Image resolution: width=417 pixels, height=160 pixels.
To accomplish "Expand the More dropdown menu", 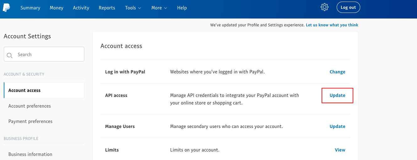I will tap(159, 8).
